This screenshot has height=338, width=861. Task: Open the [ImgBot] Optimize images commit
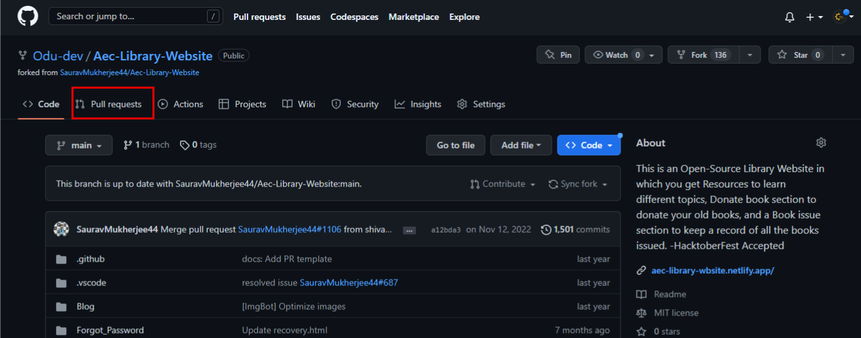[x=293, y=307]
